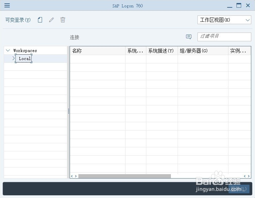255x198 pixels.
Task: Click the delete trash can icon
Action: click(63, 20)
